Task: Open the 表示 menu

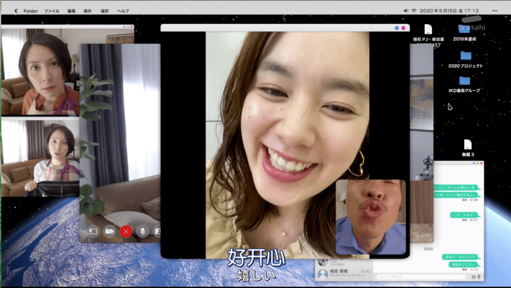Action: point(88,11)
